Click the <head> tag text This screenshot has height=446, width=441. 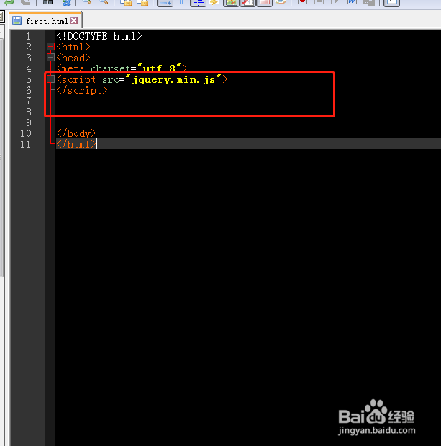[73, 58]
